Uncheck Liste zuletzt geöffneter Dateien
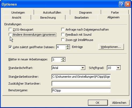The image size is (132, 108). click(10, 47)
